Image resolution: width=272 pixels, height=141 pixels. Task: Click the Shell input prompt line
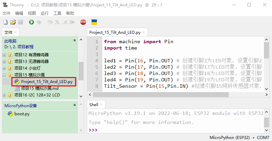tap(178, 130)
